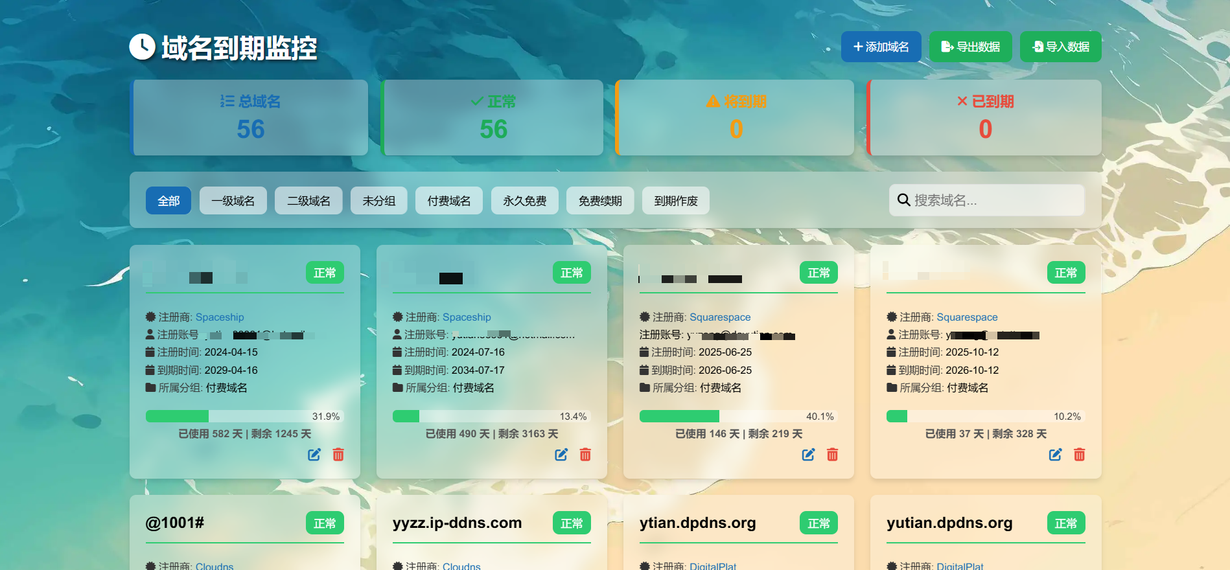Click the trash icon on the 2034-07-17 card
Viewport: 1230px width, 570px height.
click(x=585, y=455)
